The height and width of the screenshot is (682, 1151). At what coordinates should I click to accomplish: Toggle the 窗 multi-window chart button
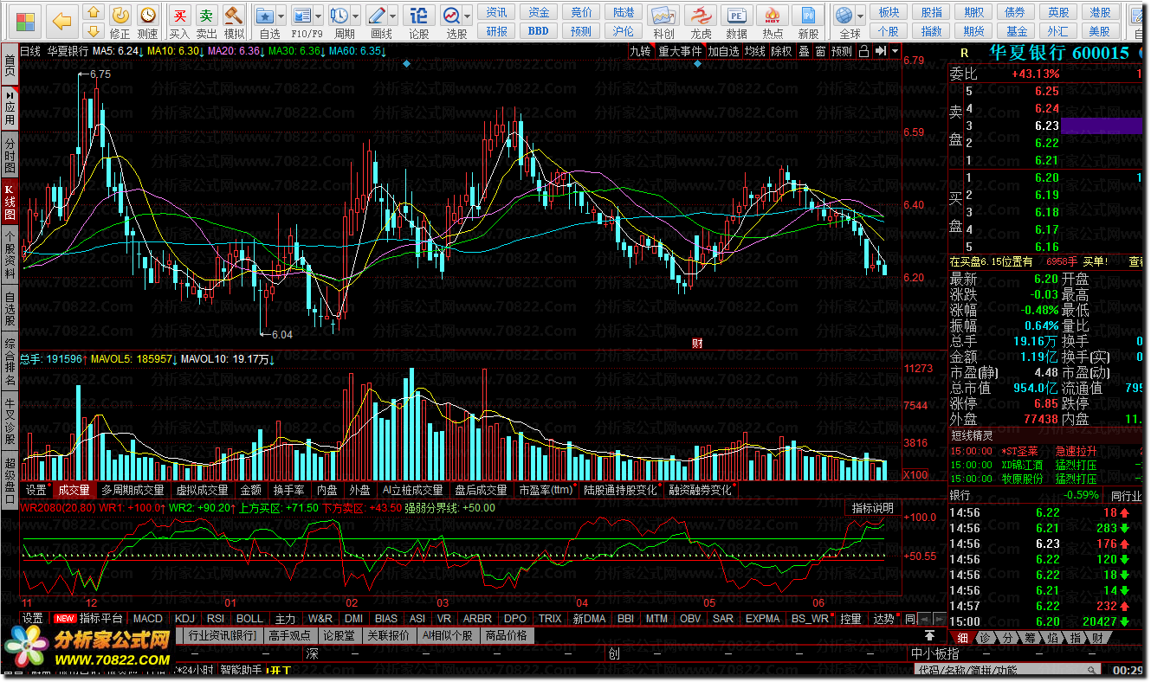(820, 51)
